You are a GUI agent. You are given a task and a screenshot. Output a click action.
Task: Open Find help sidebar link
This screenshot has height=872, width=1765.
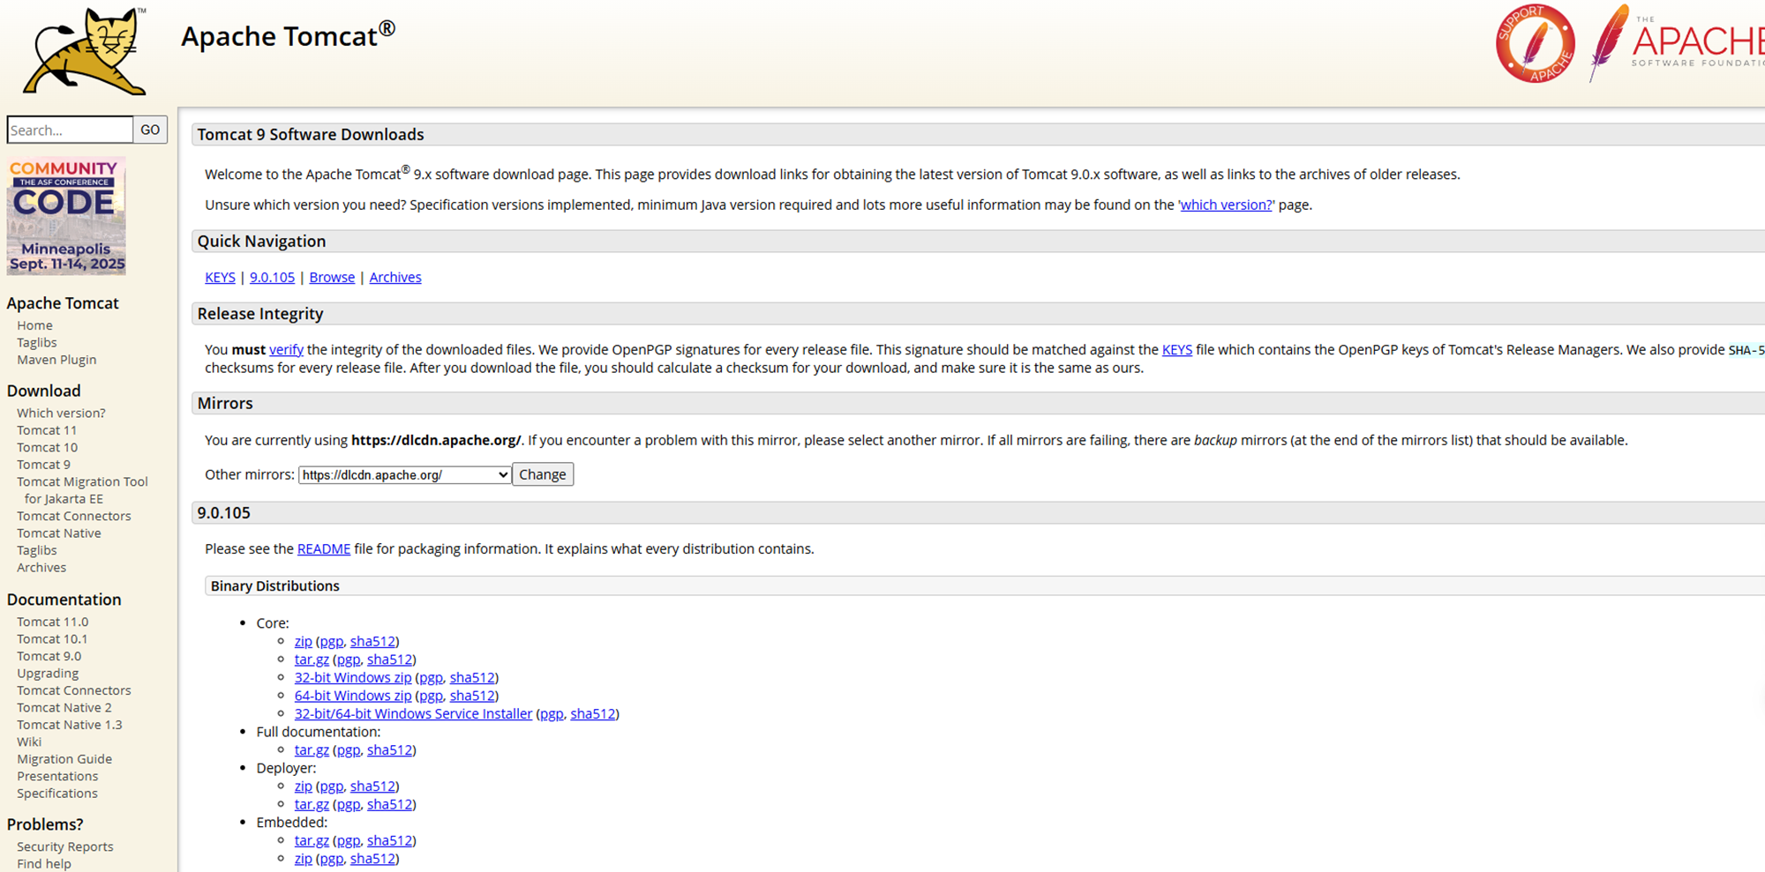[x=43, y=864]
